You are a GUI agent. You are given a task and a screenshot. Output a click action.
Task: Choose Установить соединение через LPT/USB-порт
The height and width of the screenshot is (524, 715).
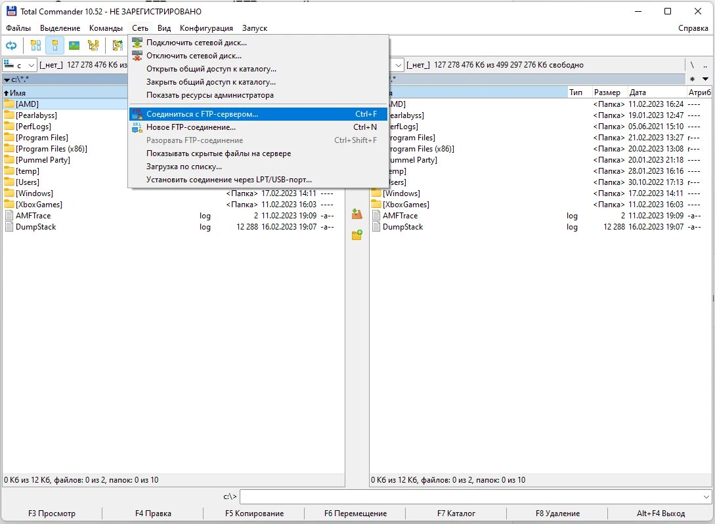tap(258, 180)
